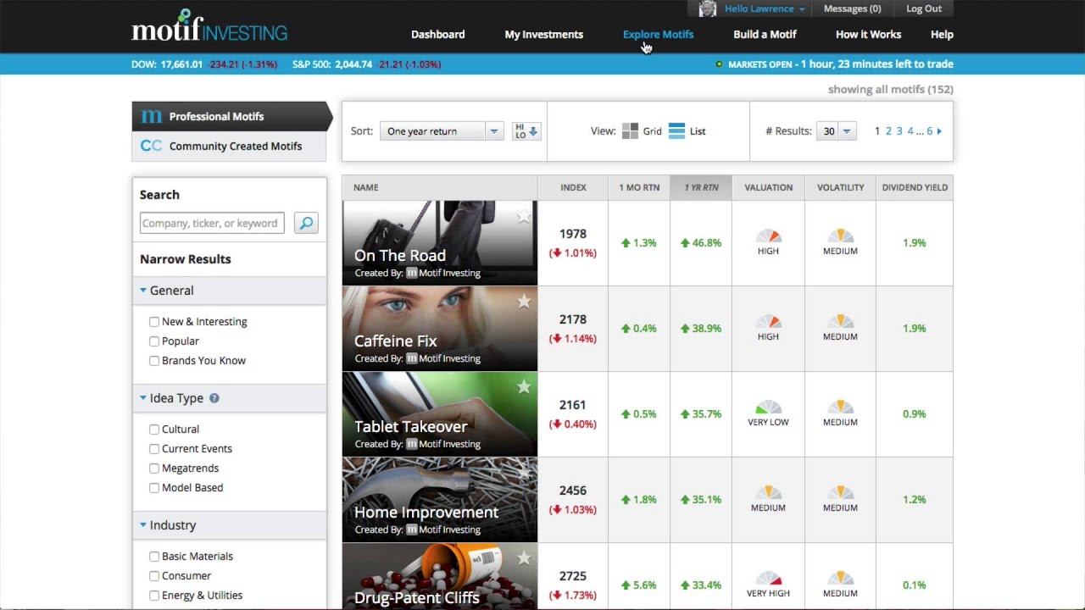The height and width of the screenshot is (610, 1085).
Task: Click the Community Created CC icon
Action: pyautogui.click(x=151, y=146)
